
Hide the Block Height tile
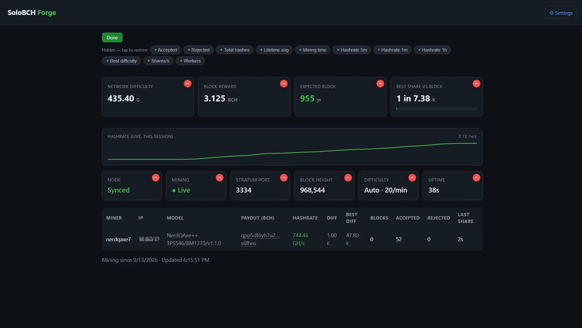coord(348,178)
